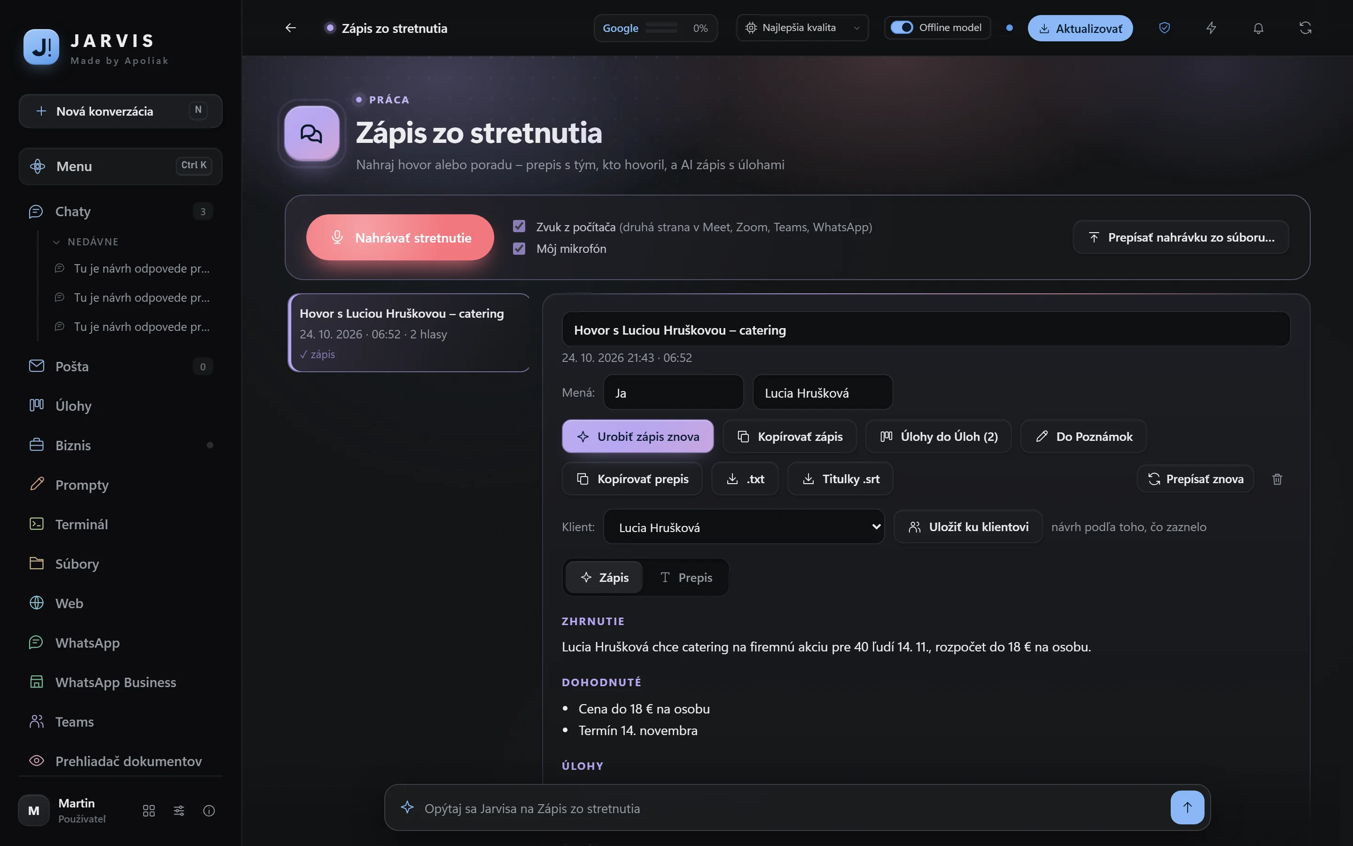
Task: Open the Najlepšia kvalita dropdown
Action: pyautogui.click(x=802, y=28)
